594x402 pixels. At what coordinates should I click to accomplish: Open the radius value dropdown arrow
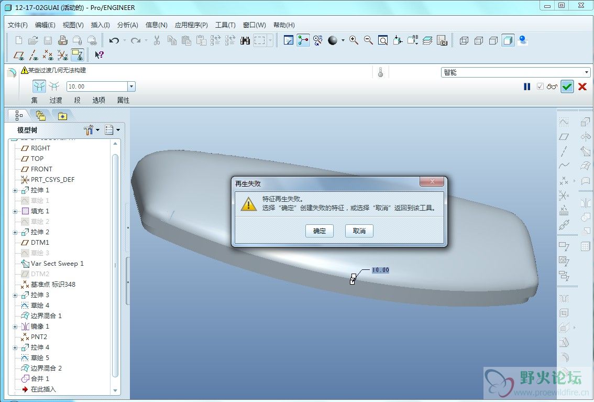click(131, 86)
